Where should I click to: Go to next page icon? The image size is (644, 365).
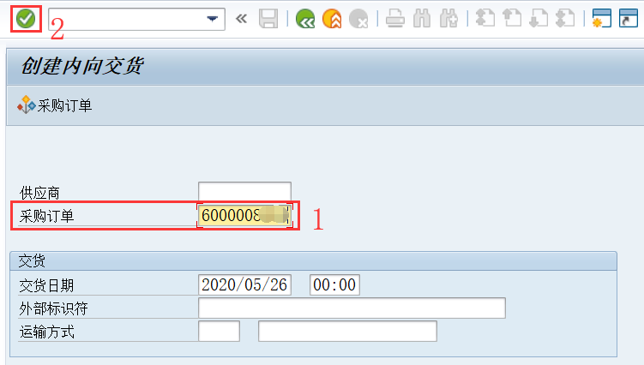pos(538,19)
